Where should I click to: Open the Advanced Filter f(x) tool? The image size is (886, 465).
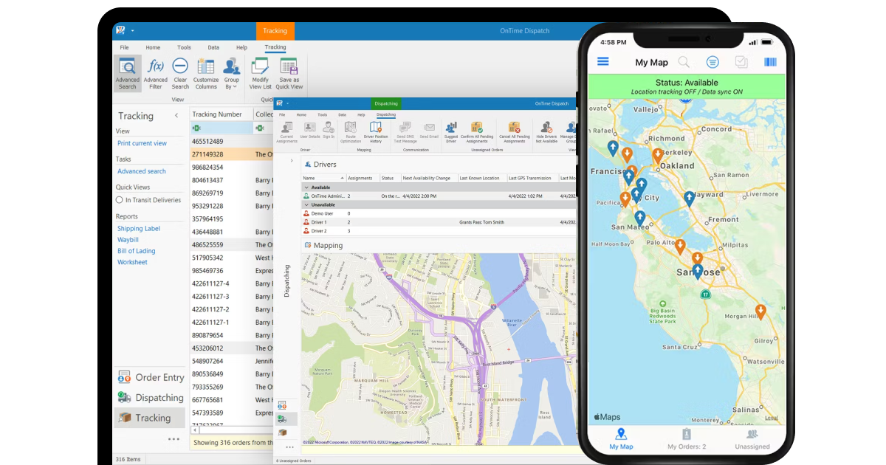pos(155,74)
